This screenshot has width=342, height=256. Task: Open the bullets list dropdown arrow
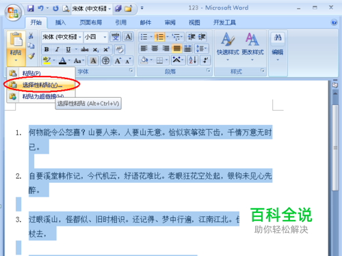click(151, 37)
